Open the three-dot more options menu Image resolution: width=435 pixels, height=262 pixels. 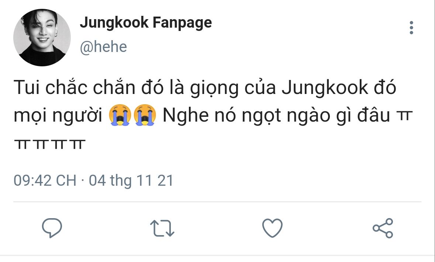point(411,28)
